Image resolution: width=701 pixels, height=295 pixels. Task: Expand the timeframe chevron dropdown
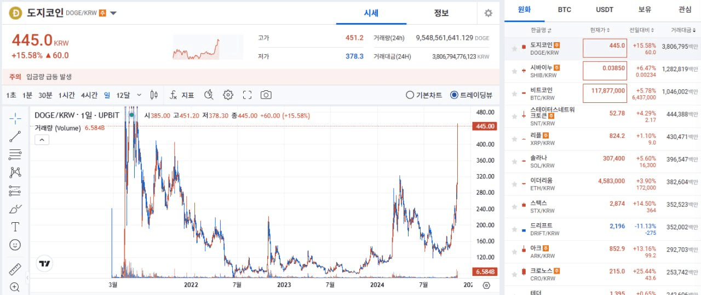click(139, 95)
